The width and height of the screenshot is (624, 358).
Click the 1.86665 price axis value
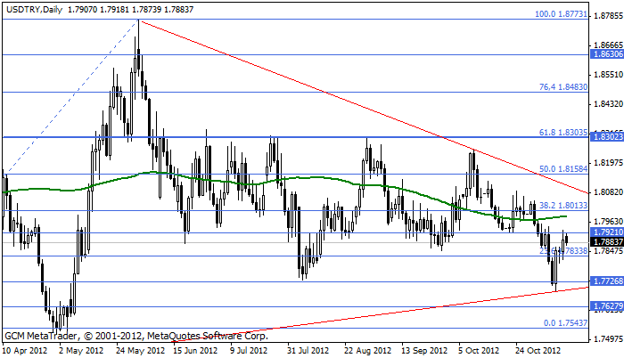(608, 45)
